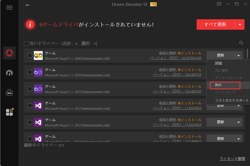This screenshot has height=166, width=250.
Task: Open the toolbox tools sidebar icon
Action: [x=9, y=93]
